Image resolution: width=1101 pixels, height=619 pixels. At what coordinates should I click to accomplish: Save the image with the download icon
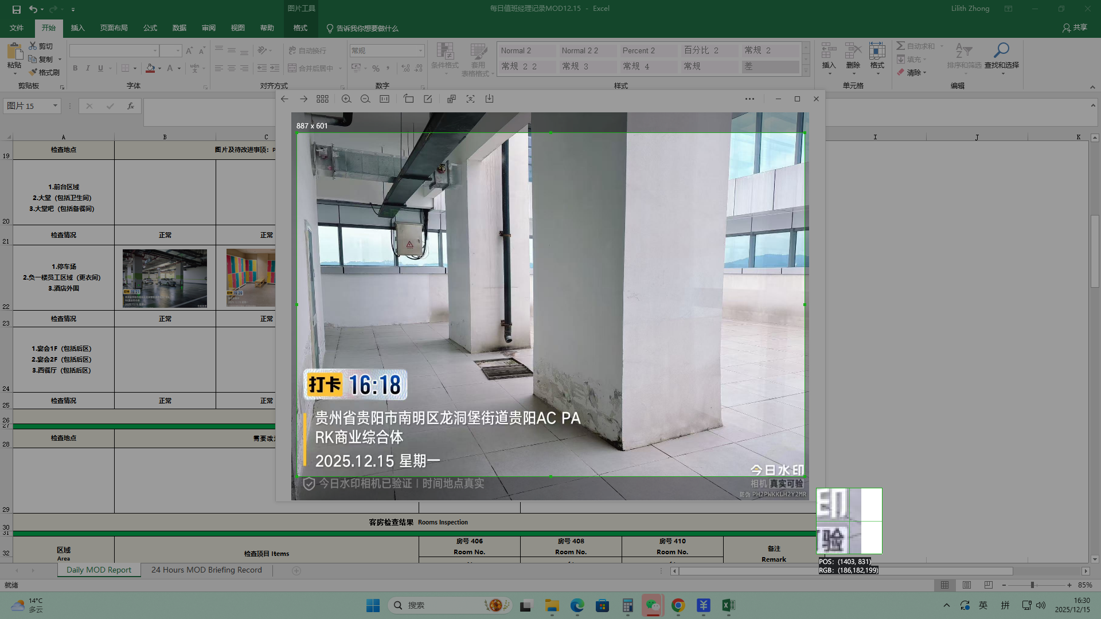point(489,99)
